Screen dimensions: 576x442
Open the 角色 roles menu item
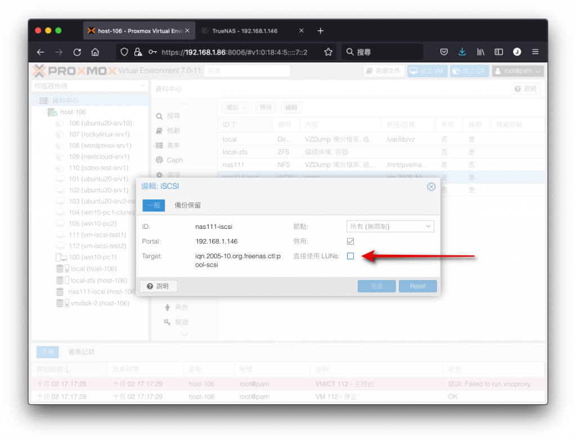[176, 307]
